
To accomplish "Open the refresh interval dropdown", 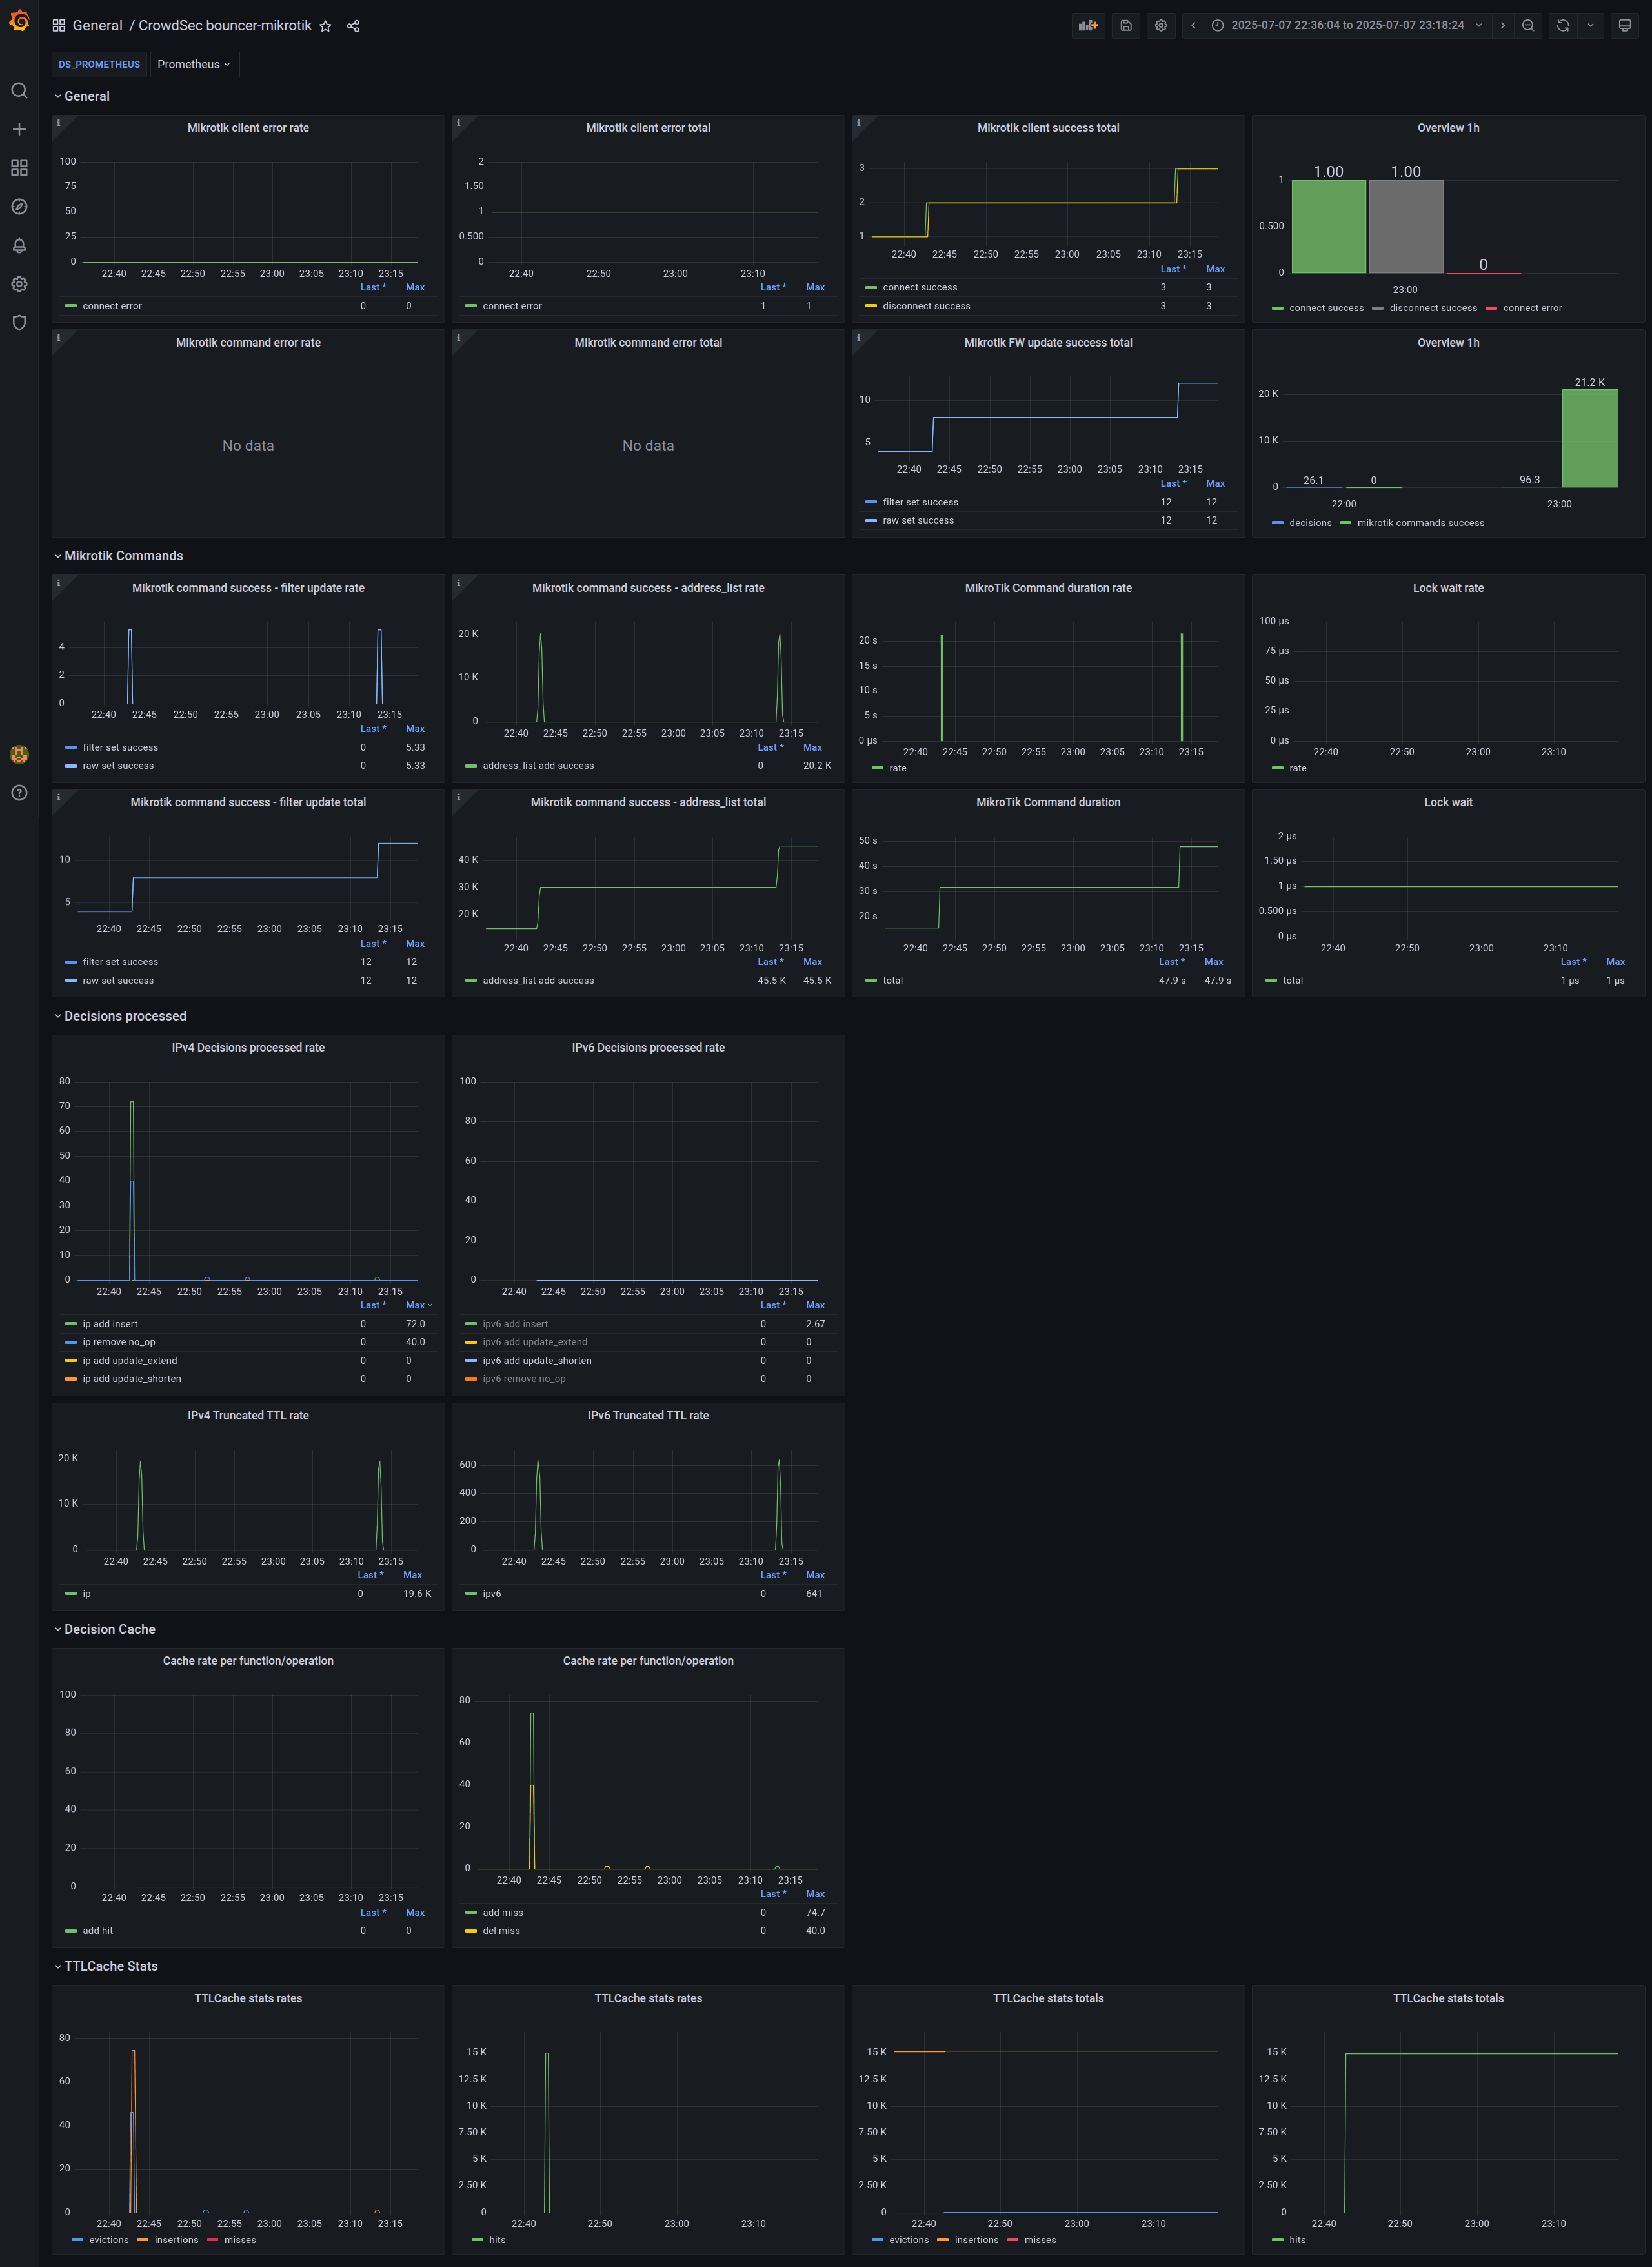I will [x=1591, y=26].
